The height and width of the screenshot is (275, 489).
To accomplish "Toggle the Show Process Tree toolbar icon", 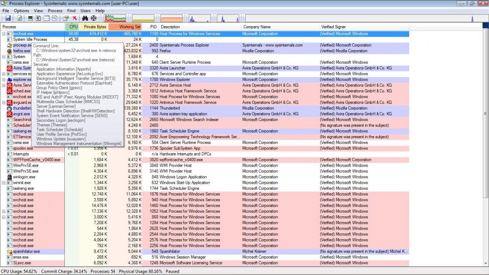I will (x=38, y=18).
